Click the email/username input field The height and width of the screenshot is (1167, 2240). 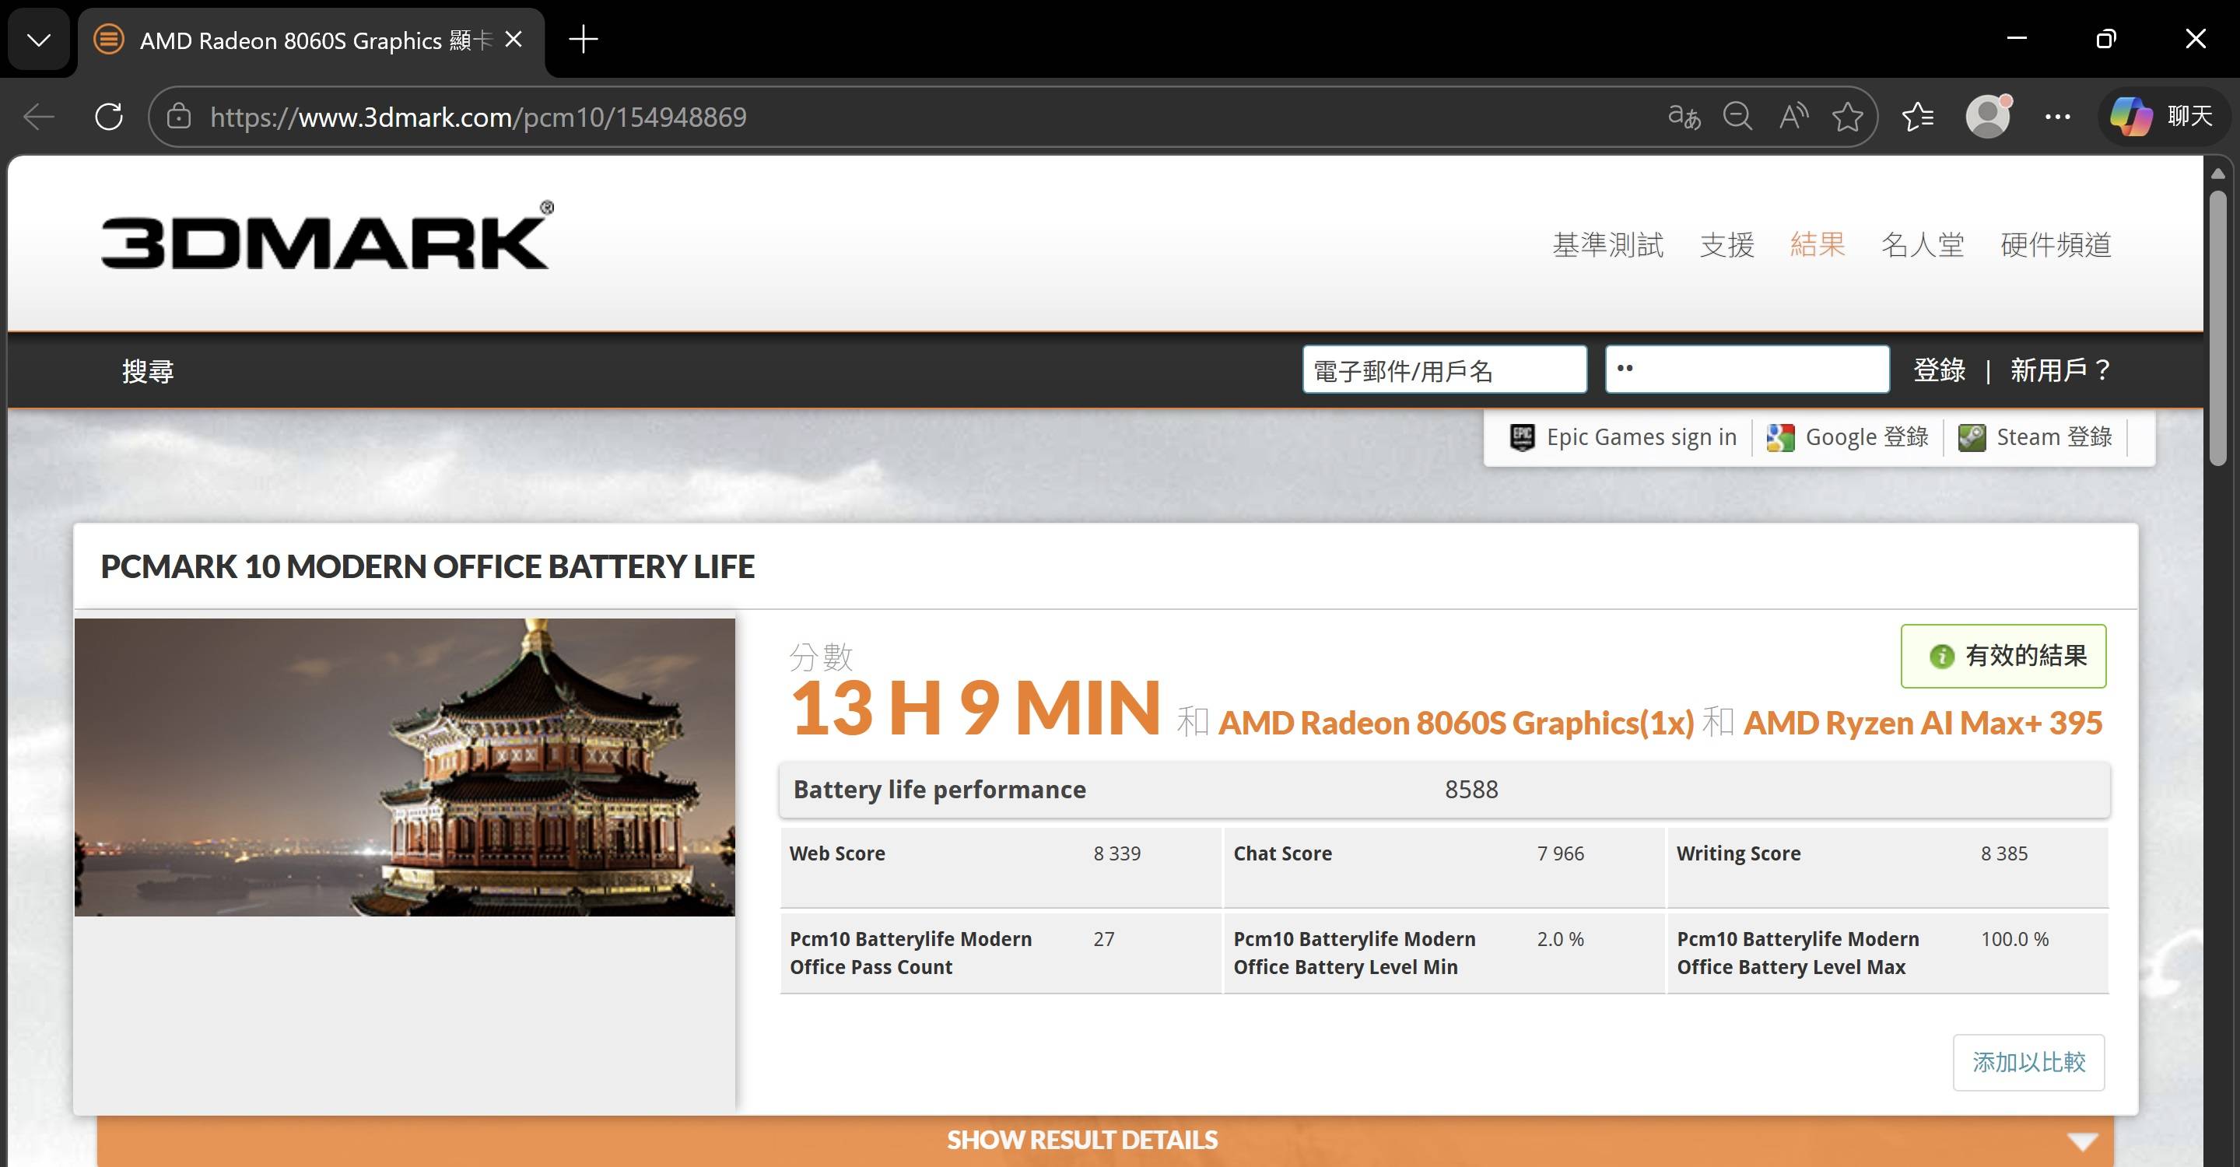[x=1443, y=370]
